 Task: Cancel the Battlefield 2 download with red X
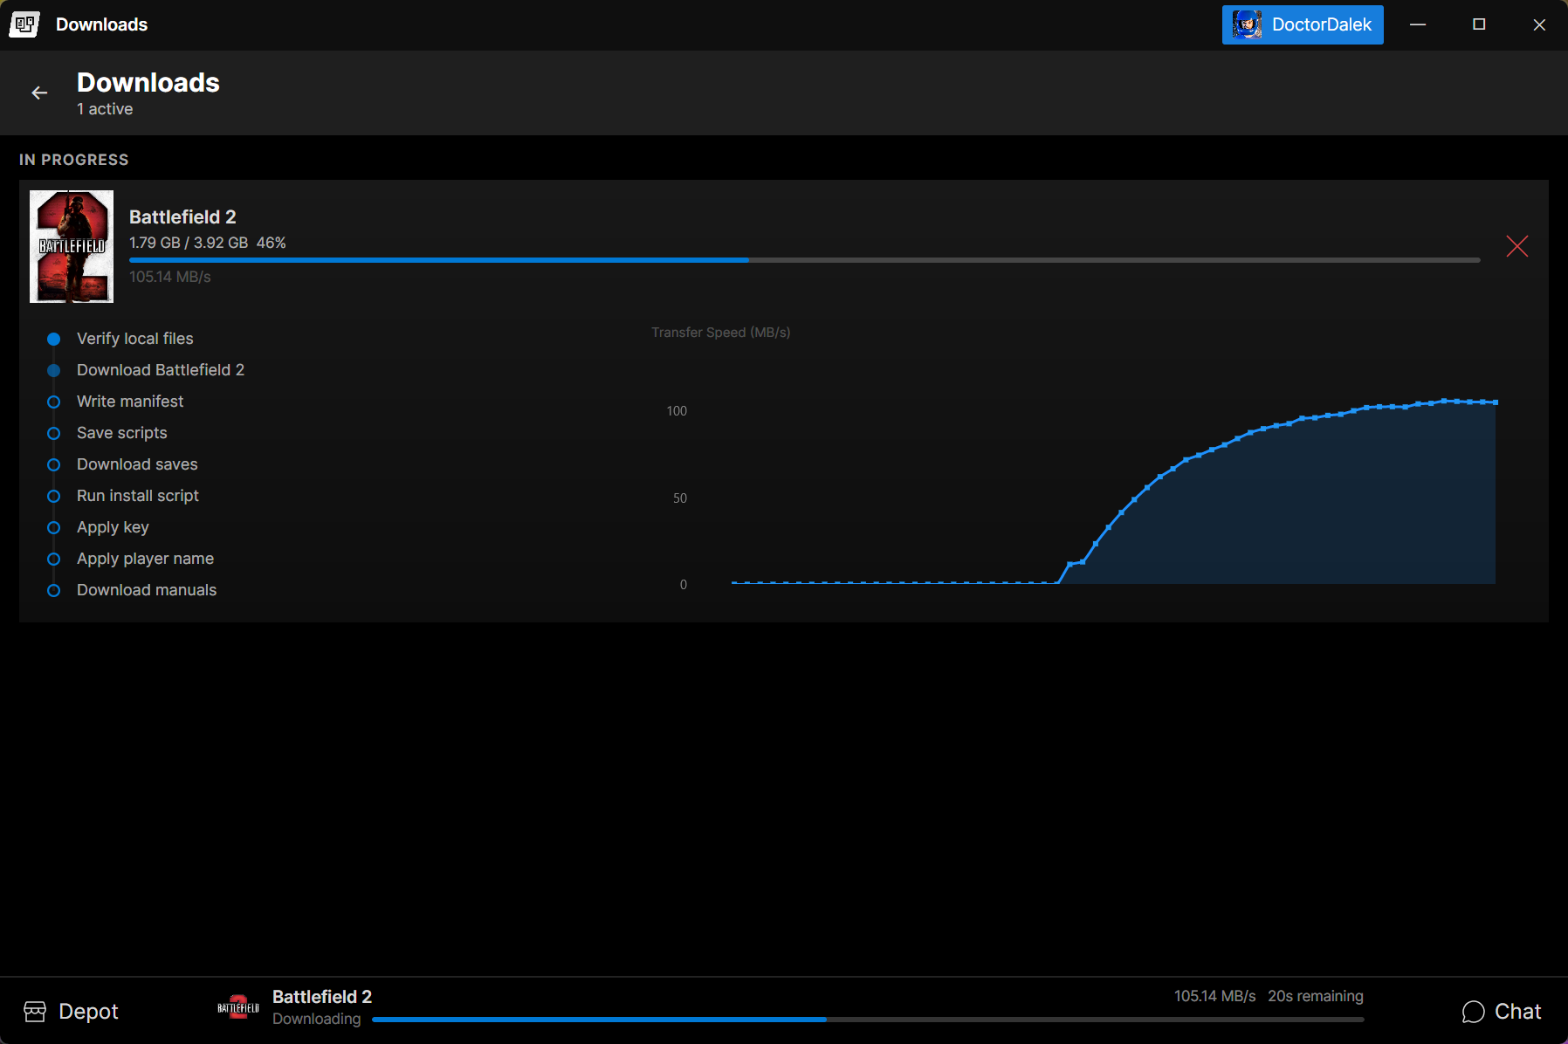1516,246
